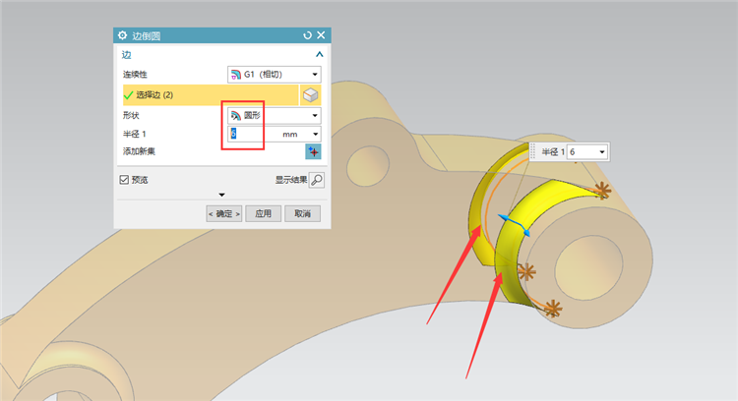The height and width of the screenshot is (401, 738).
Task: Open the 半径 1 mm unit arrow
Action: click(315, 134)
